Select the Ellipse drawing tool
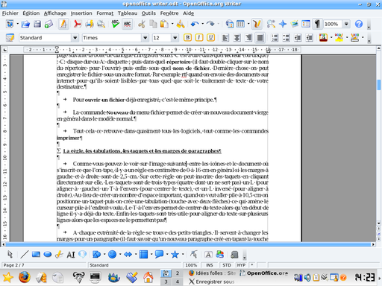Screen dimensions: 382x286 click(x=48, y=255)
